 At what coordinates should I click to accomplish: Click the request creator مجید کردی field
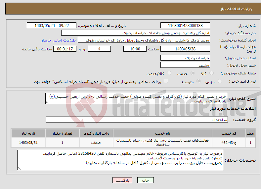(x=144, y=40)
